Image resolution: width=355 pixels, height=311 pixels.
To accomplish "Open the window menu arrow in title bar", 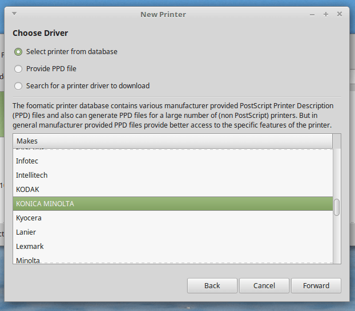I will [14, 14].
